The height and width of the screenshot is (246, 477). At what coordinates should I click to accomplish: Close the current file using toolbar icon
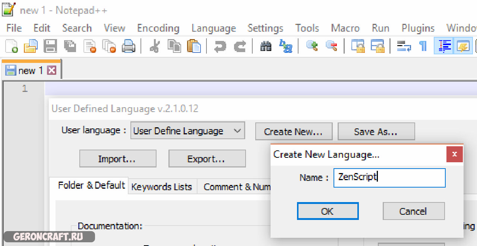coord(90,47)
